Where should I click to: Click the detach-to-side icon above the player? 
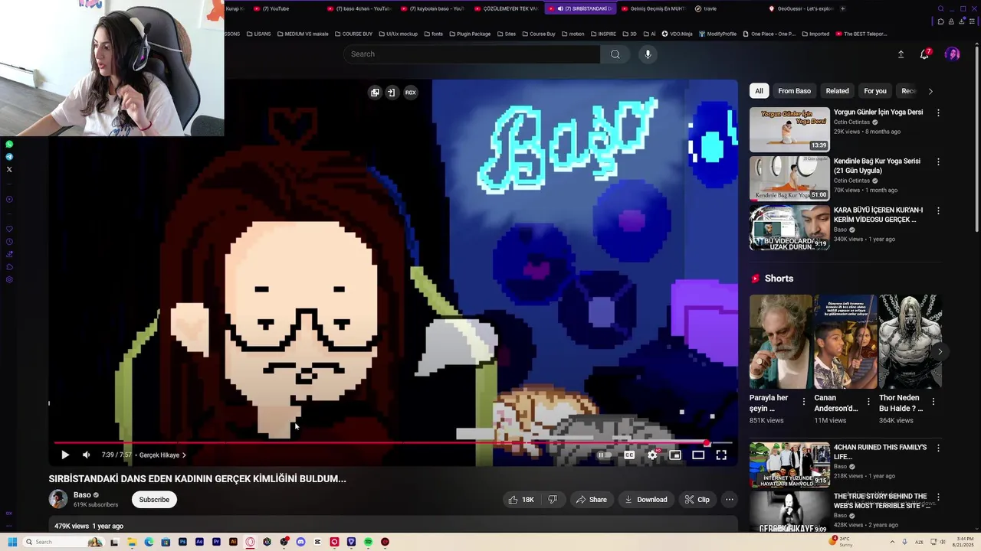[391, 93]
